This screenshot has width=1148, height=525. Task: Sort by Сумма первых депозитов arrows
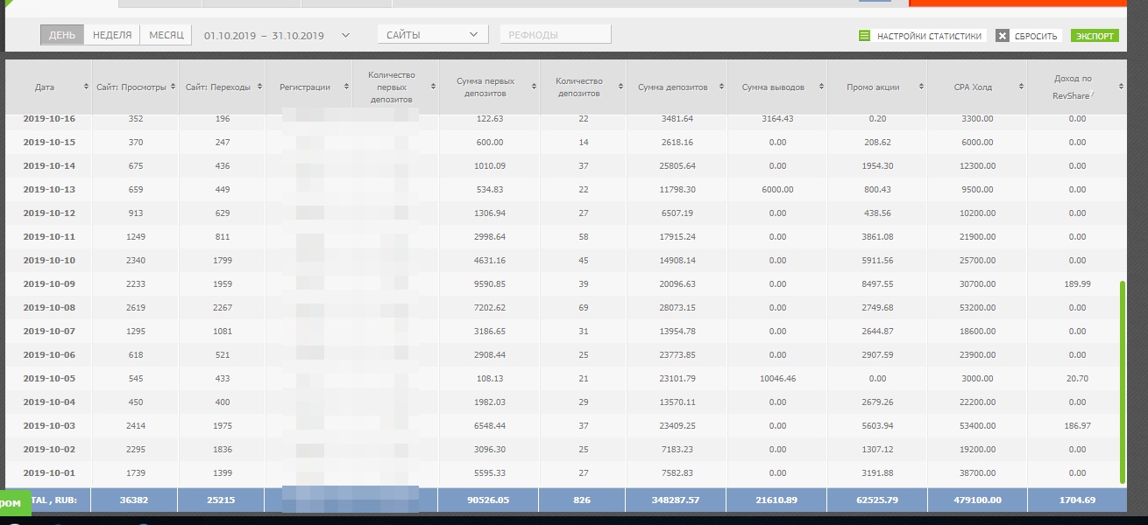click(535, 87)
